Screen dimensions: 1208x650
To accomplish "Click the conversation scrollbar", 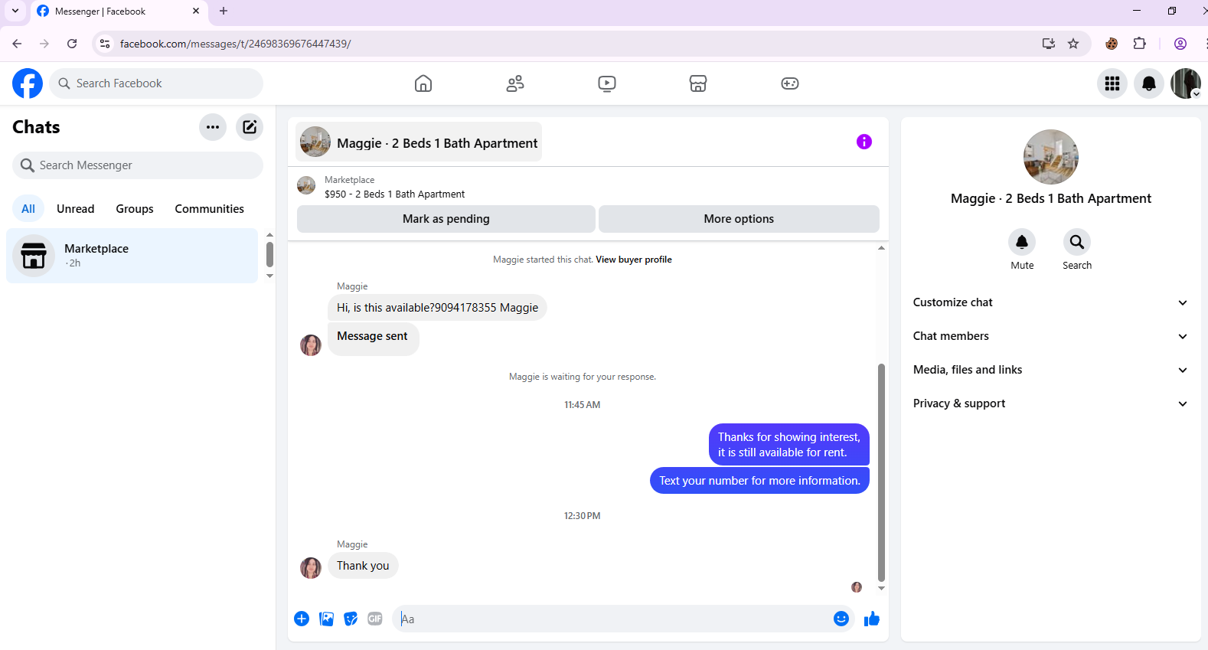I will (881, 472).
